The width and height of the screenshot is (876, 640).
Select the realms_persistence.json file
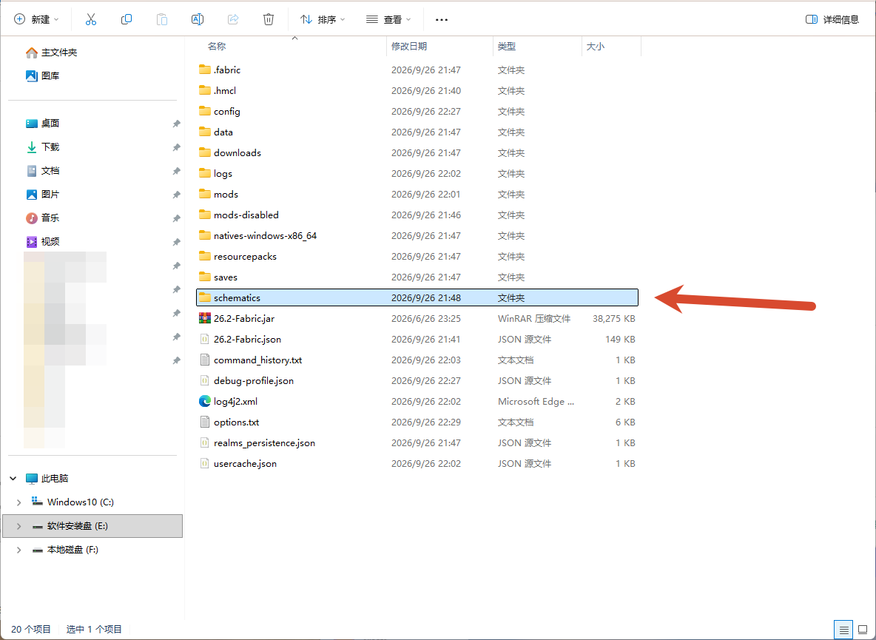click(x=417, y=443)
